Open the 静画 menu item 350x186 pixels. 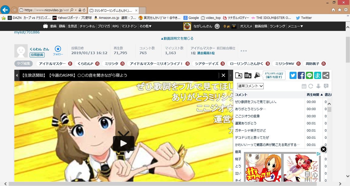click(62, 26)
